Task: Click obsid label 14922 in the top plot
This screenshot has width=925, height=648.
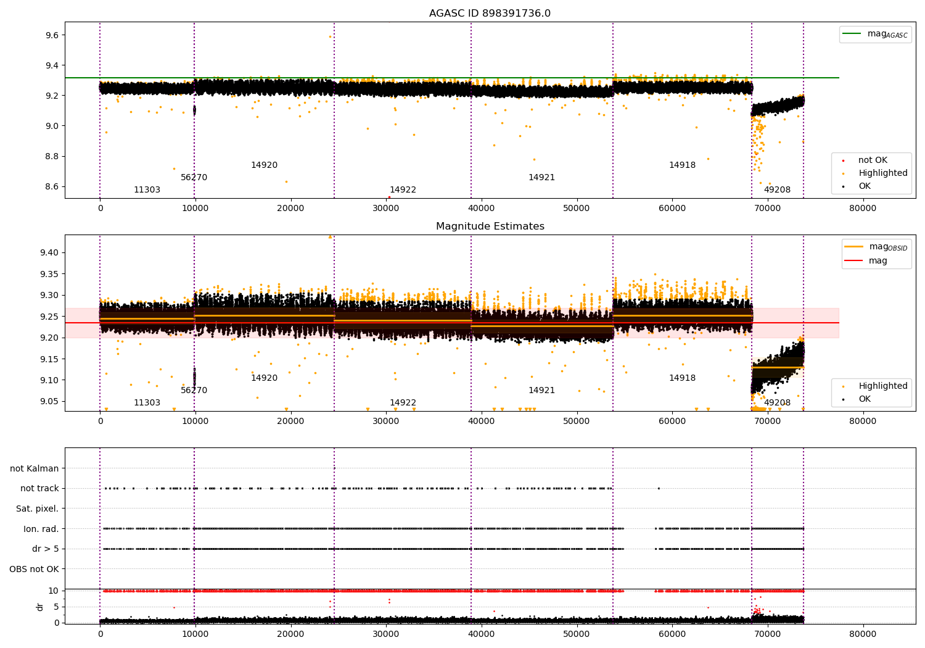Action: [403, 190]
